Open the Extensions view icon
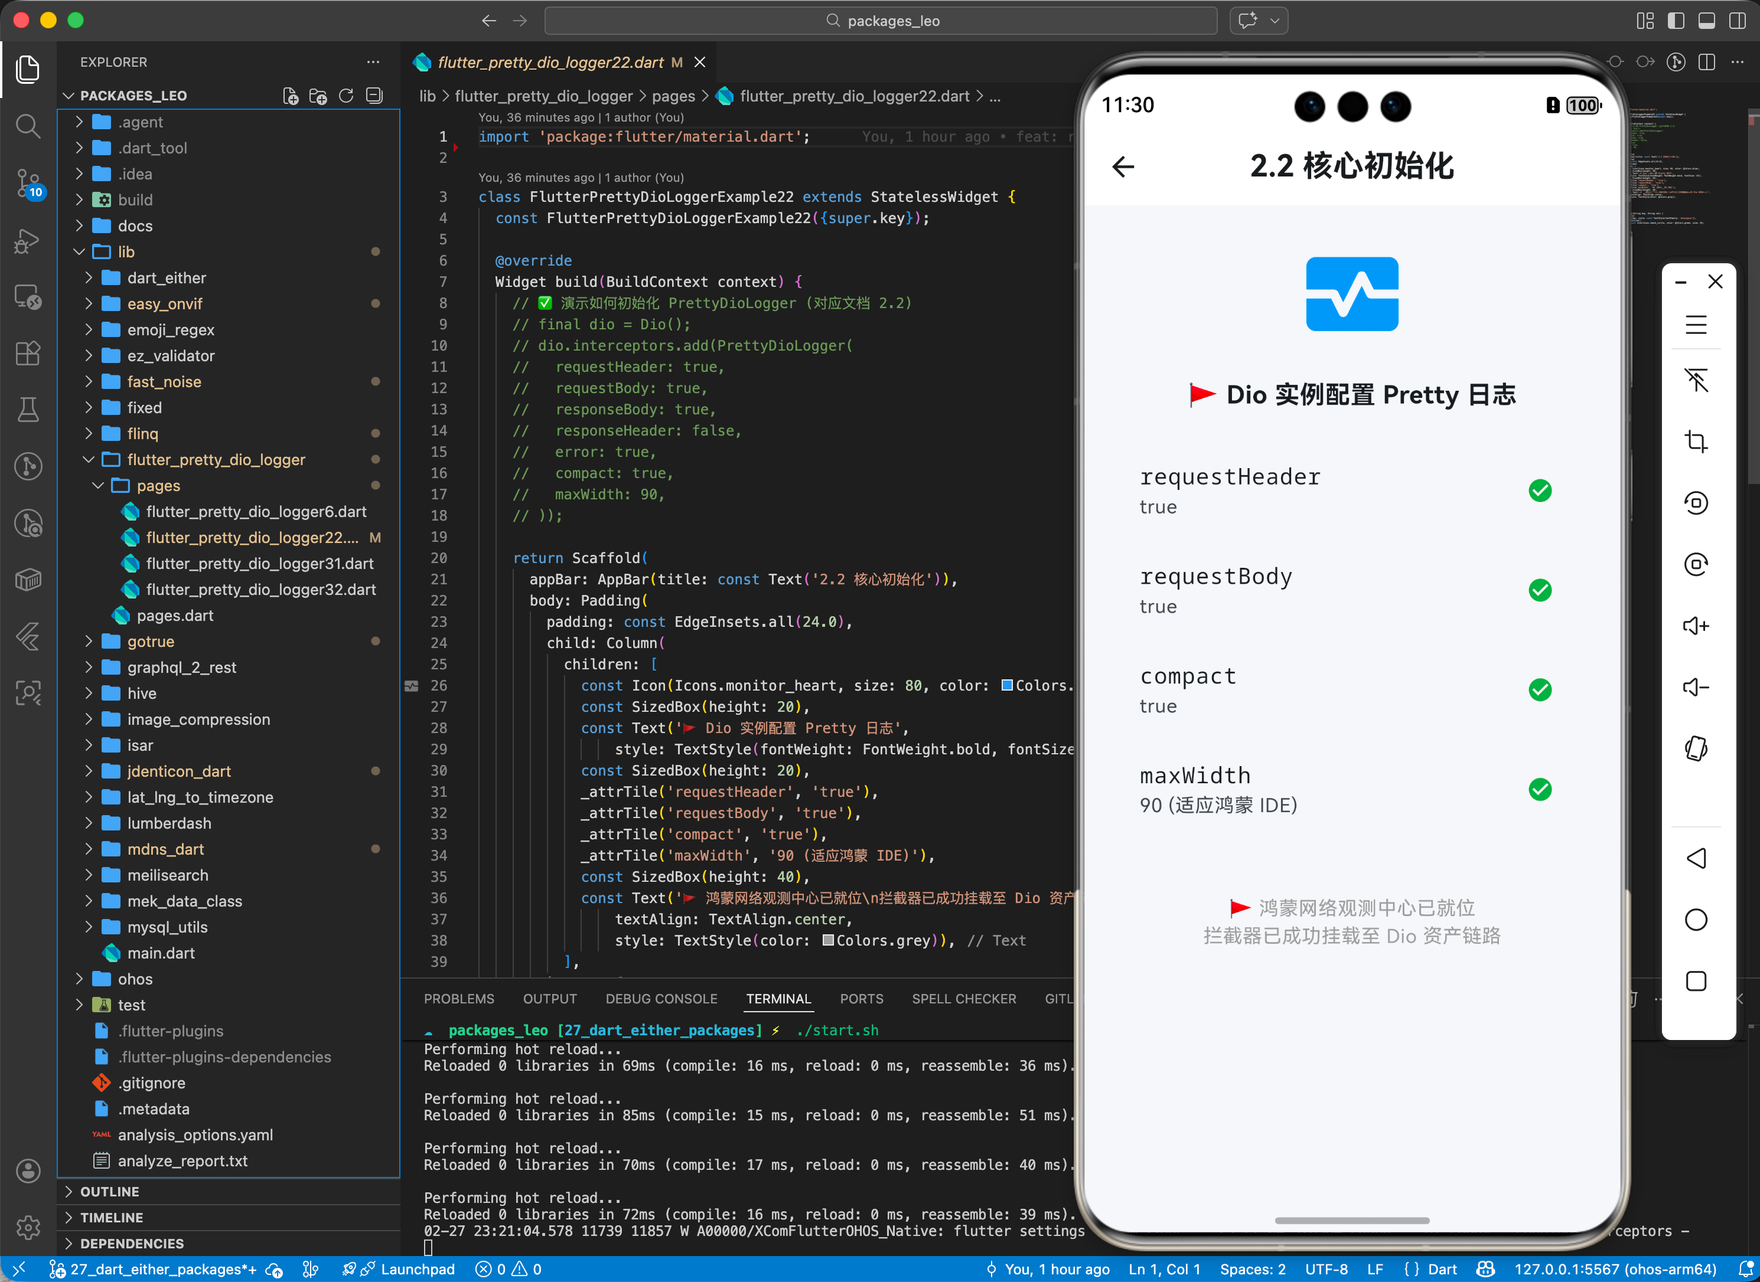 tap(28, 354)
